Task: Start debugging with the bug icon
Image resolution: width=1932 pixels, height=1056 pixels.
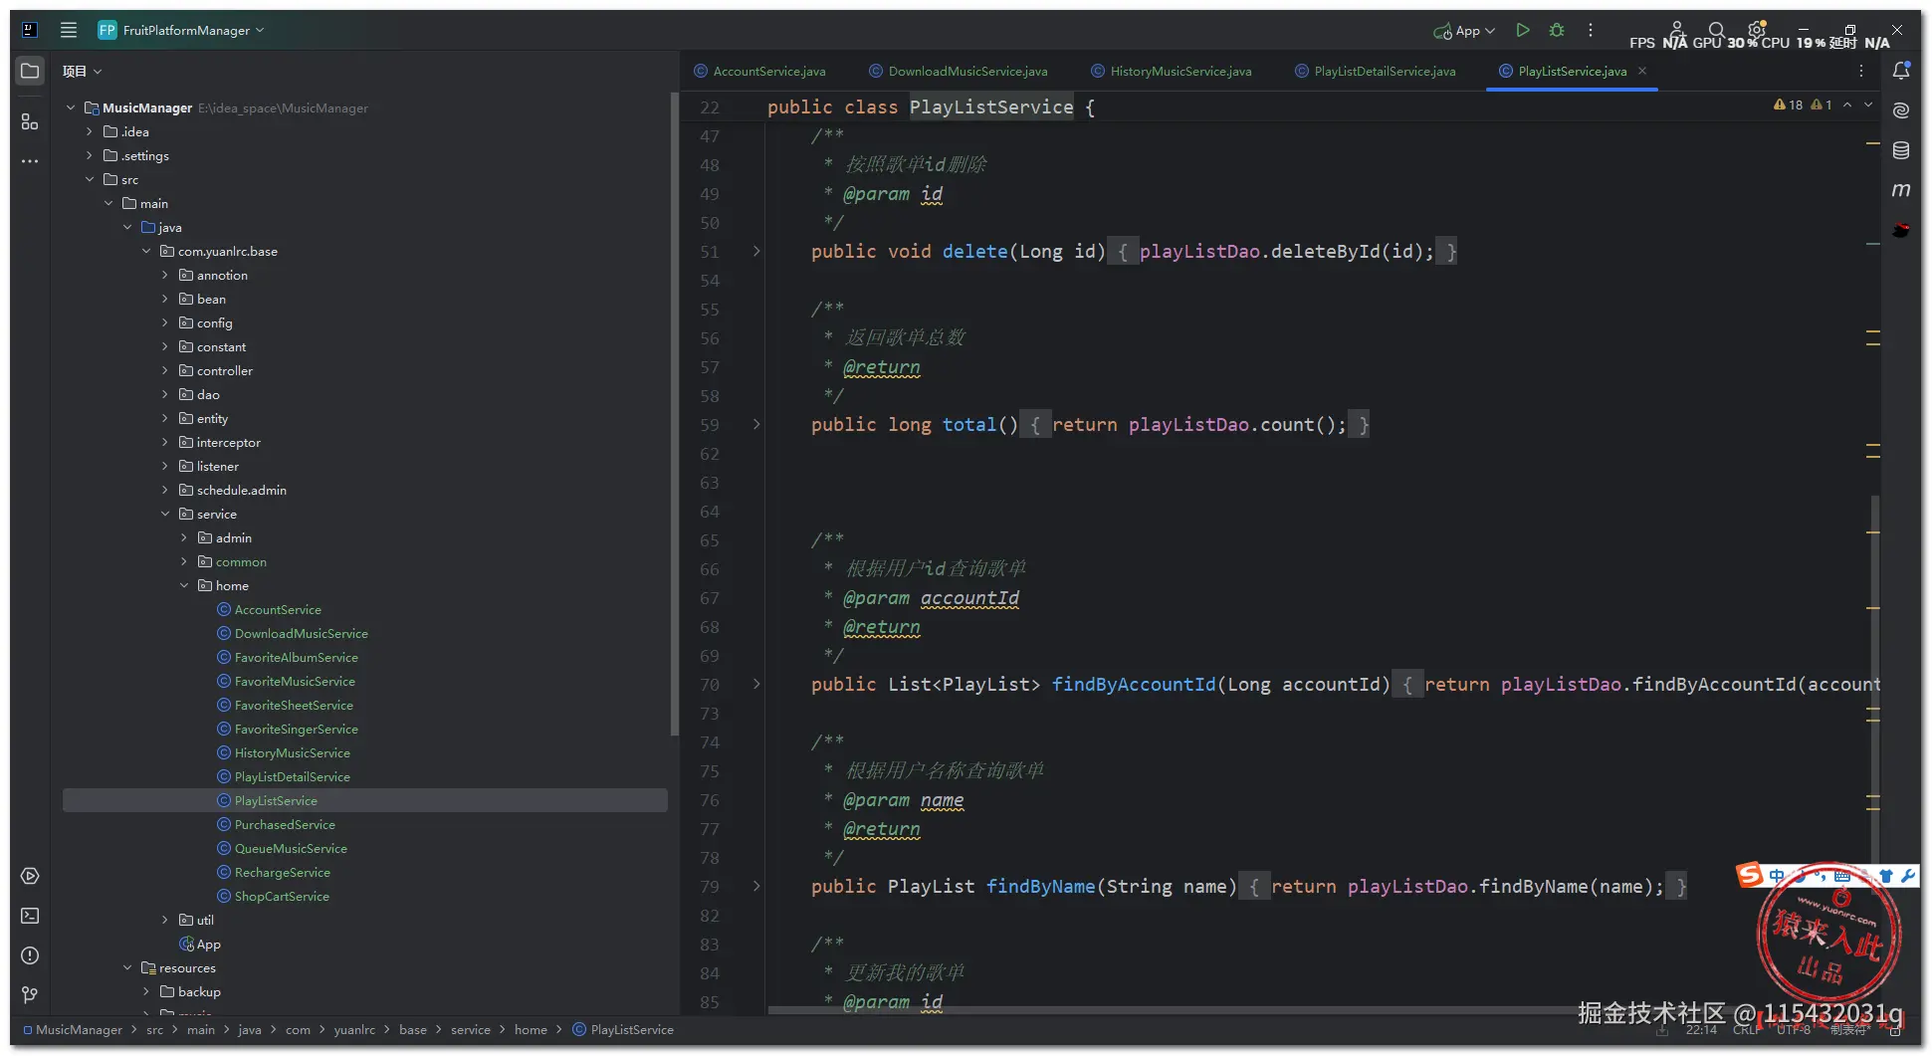Action: point(1557,30)
